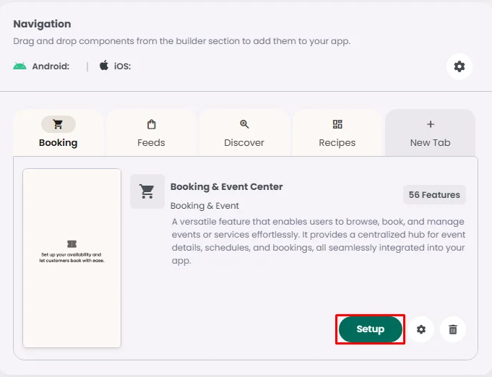Open the Recipes tab label
This screenshot has height=377, width=492.
pos(337,142)
